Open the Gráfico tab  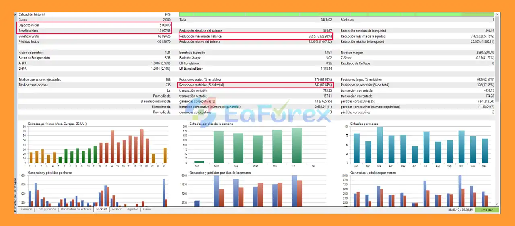117,210
